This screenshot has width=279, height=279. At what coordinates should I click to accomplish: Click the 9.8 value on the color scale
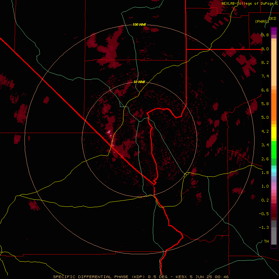[x=265, y=35]
